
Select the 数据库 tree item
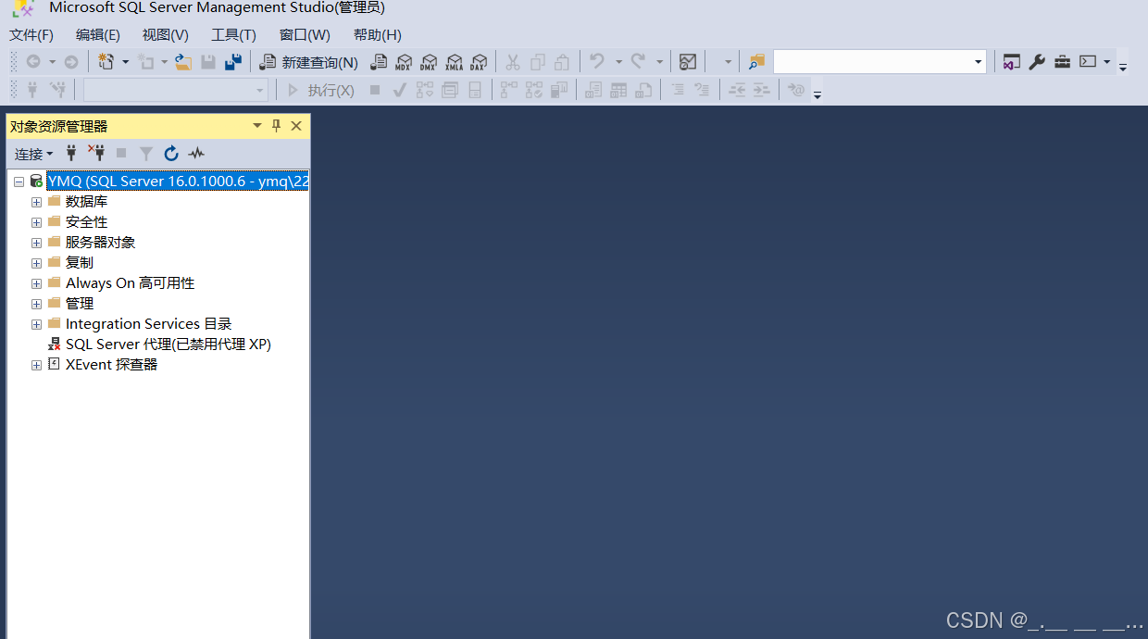(86, 202)
